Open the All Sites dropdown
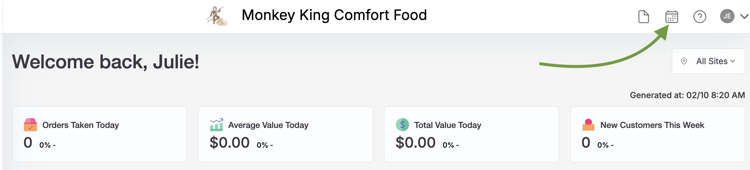Image resolution: width=750 pixels, height=170 pixels. 708,61
